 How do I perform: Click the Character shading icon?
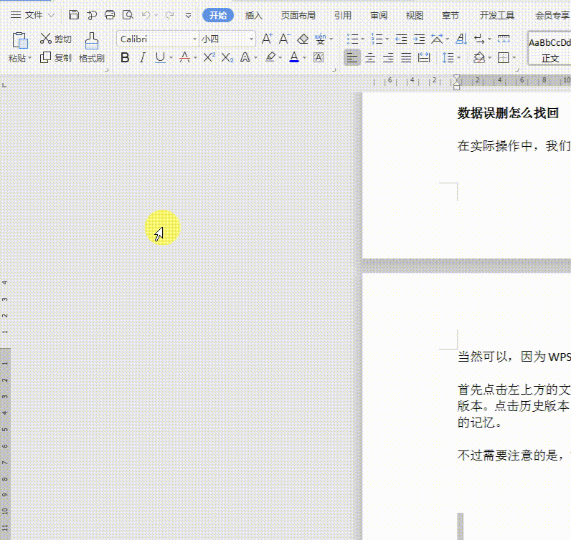click(318, 57)
